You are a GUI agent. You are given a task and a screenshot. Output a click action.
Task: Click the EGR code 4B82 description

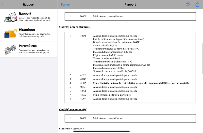pyautogui.click(x=141, y=83)
